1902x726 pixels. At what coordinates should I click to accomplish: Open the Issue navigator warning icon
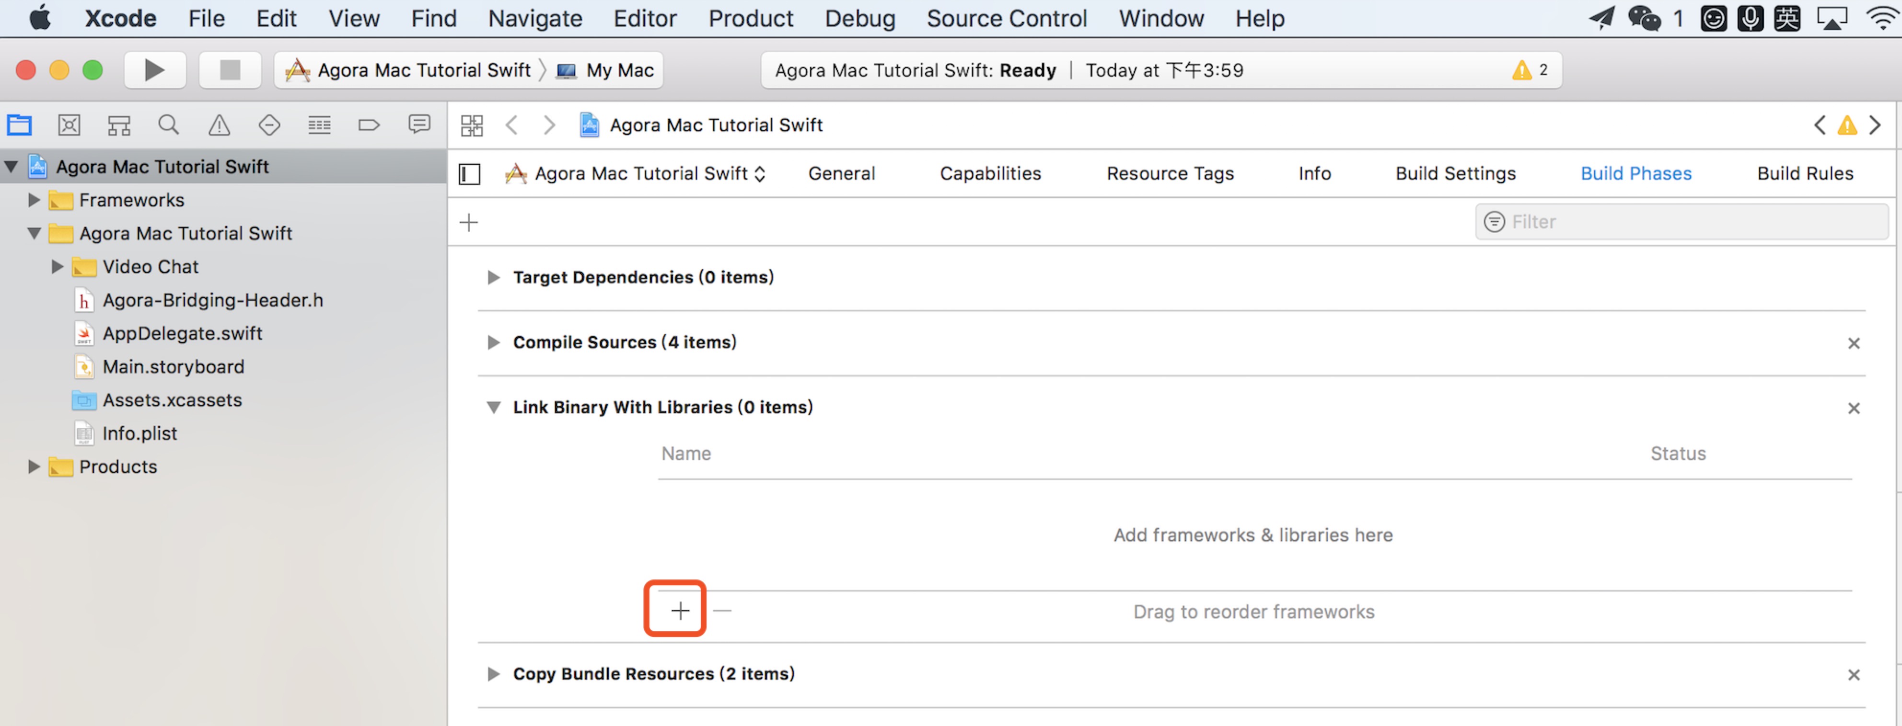tap(219, 125)
